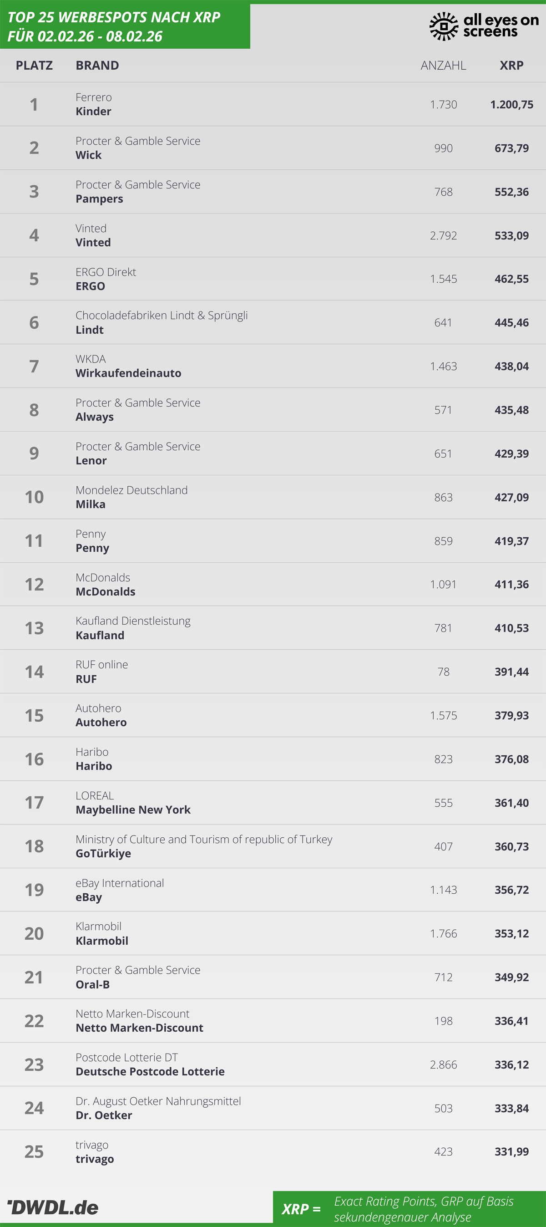This screenshot has height=1227, width=546.
Task: Click the Wirkaufendeinauto brand name
Action: tap(128, 373)
